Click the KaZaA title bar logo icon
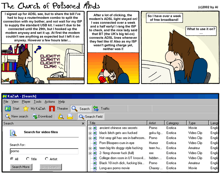The height and width of the screenshot is (174, 221). (x=5, y=96)
